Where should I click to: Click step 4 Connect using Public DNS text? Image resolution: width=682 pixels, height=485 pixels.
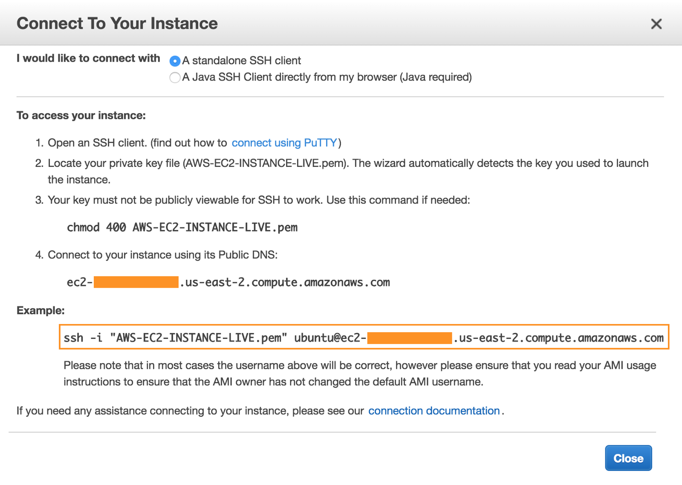[162, 255]
